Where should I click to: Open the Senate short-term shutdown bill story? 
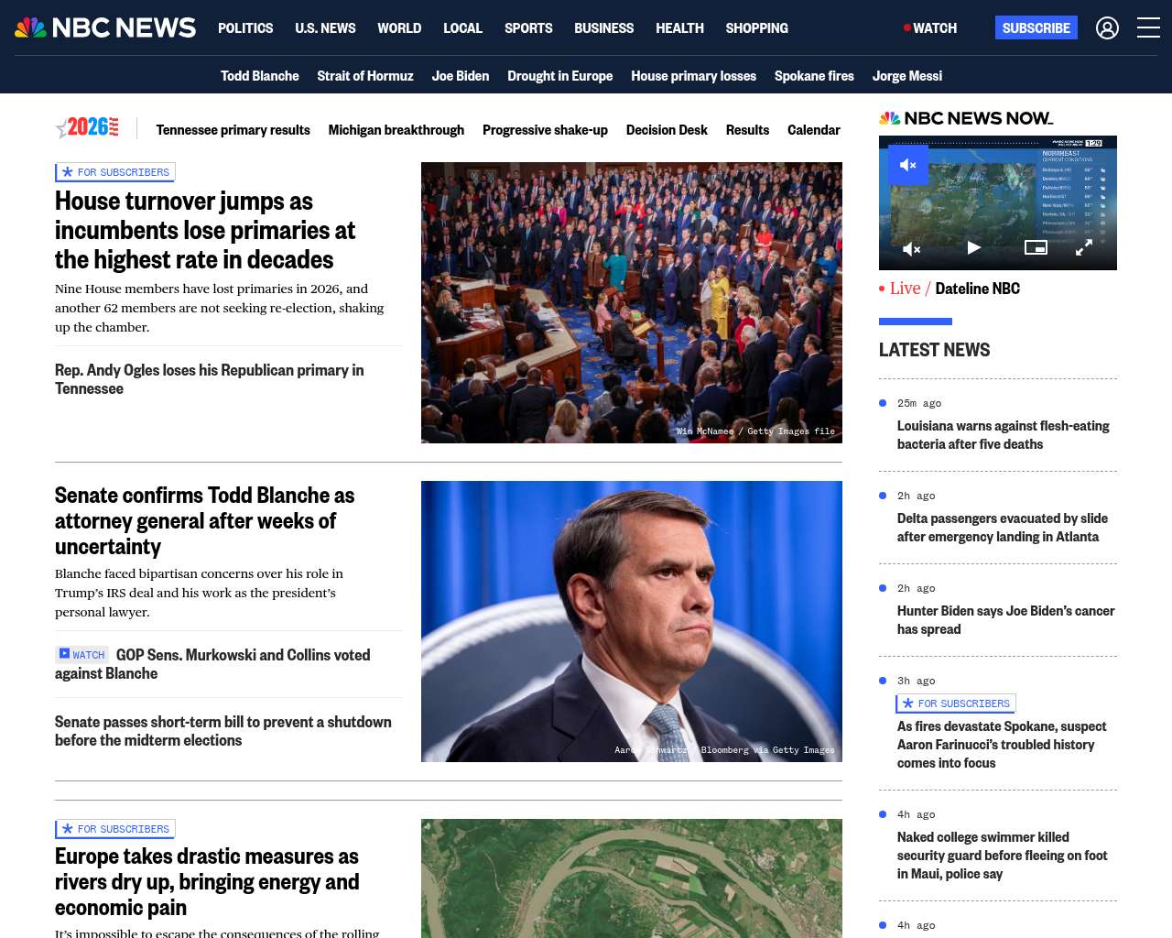(223, 731)
